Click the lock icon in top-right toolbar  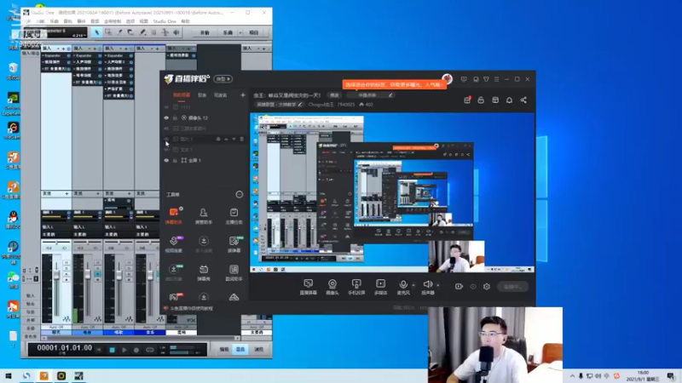pyautogui.click(x=481, y=100)
